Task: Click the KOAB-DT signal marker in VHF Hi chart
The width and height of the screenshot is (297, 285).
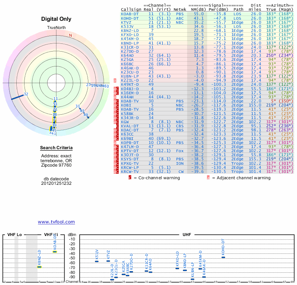Action: (55, 252)
